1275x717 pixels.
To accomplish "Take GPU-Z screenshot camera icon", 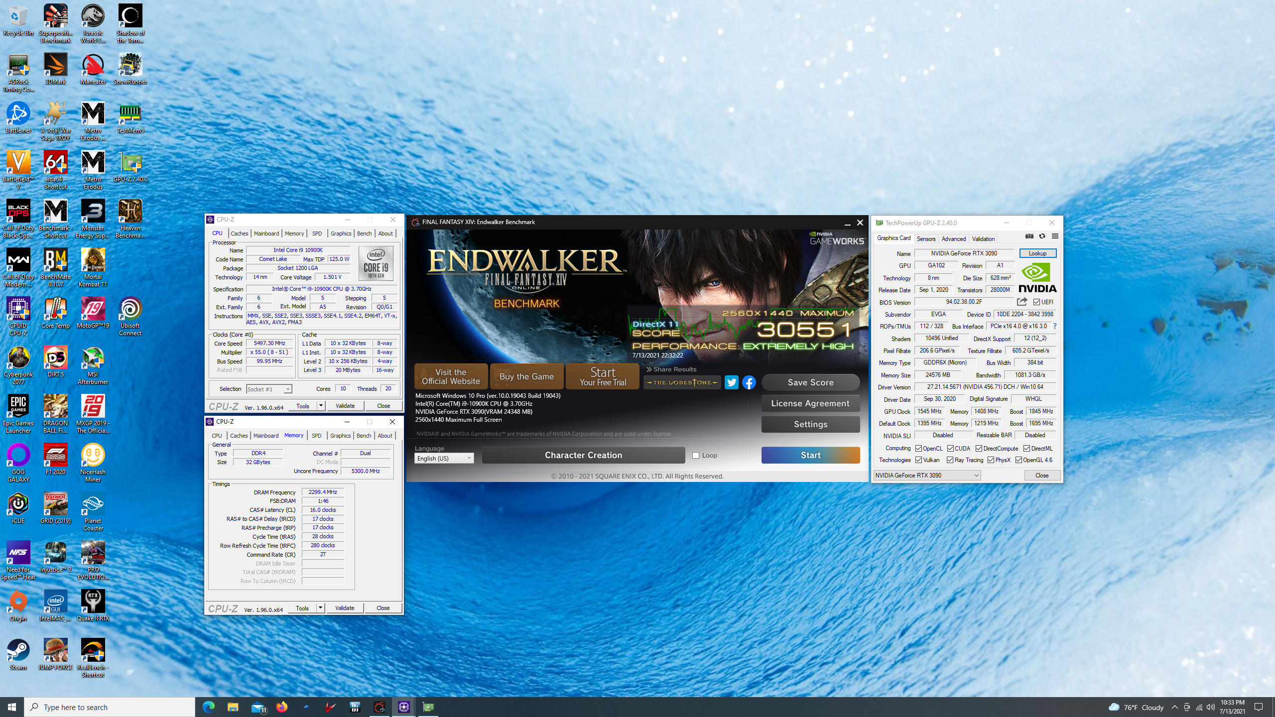I will click(x=1029, y=237).
